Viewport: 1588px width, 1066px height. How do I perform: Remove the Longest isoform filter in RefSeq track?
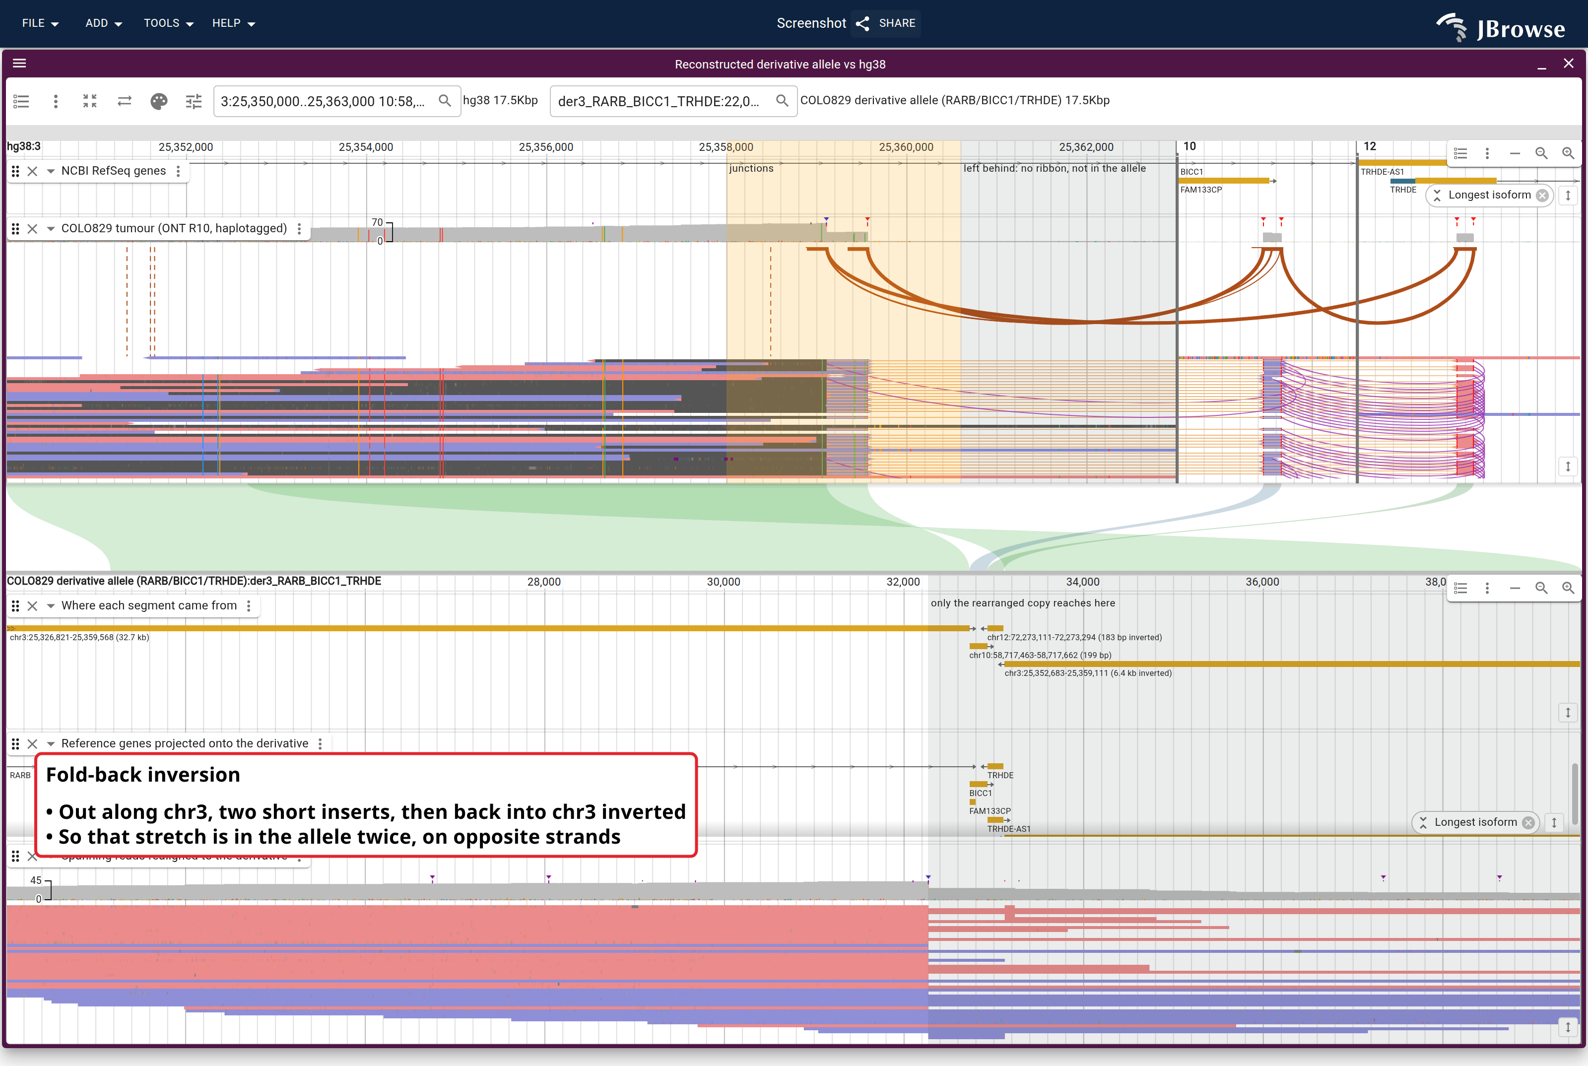(1542, 196)
